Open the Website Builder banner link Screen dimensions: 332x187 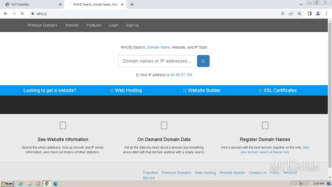[x=202, y=90]
